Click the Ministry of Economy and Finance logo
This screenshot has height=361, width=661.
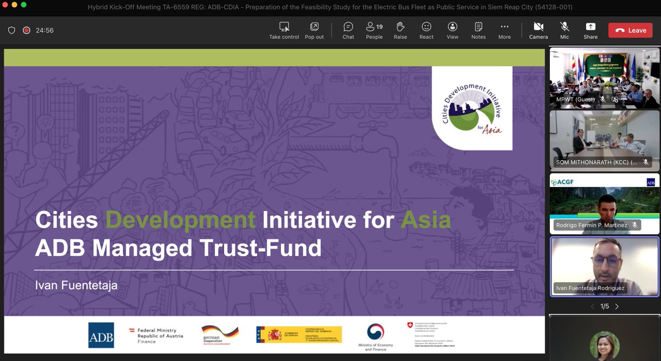377,337
